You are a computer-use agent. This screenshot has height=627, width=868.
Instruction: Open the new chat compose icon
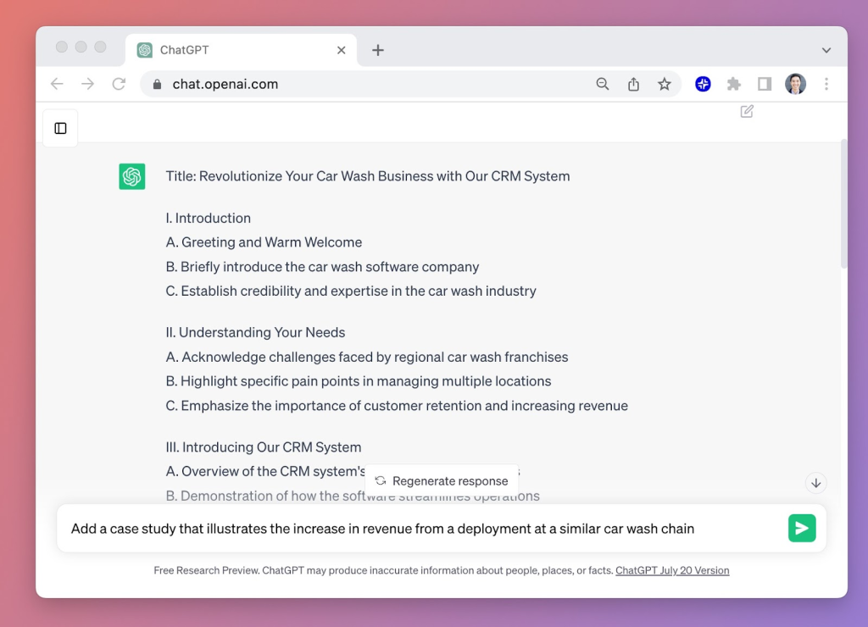click(747, 111)
